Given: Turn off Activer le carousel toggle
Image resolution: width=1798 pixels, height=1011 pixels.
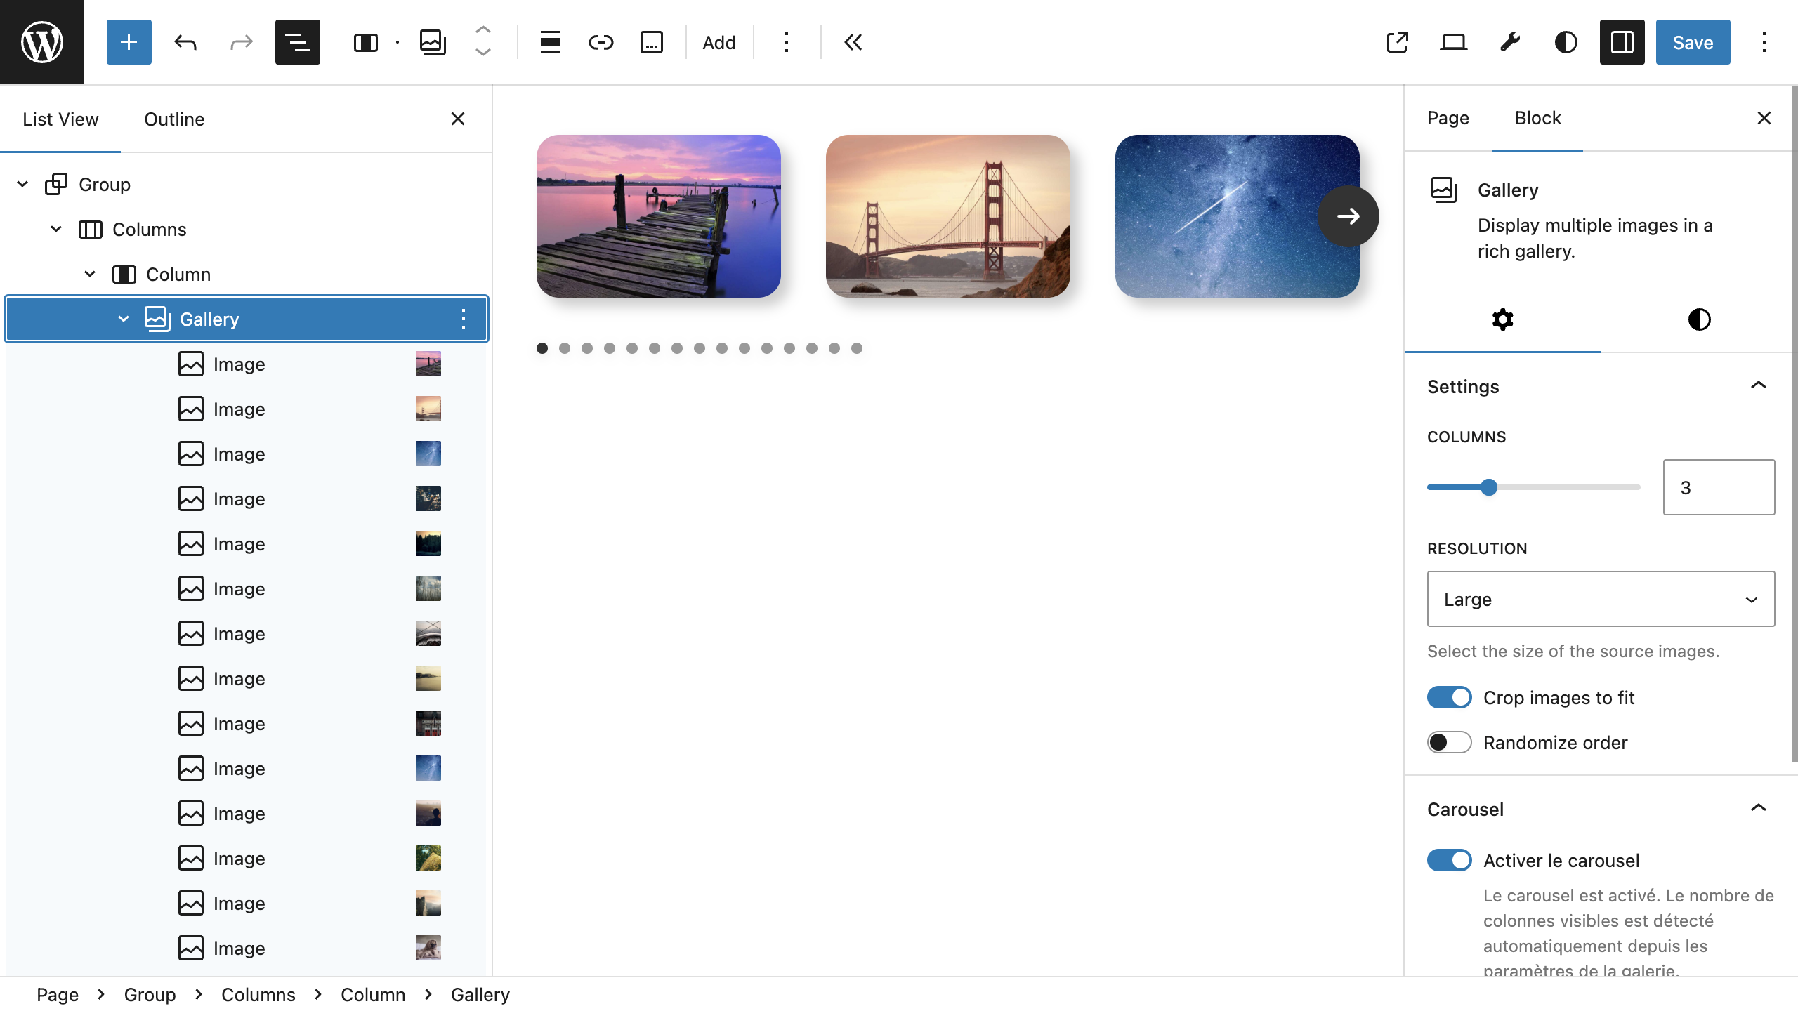Looking at the screenshot, I should [1449, 860].
